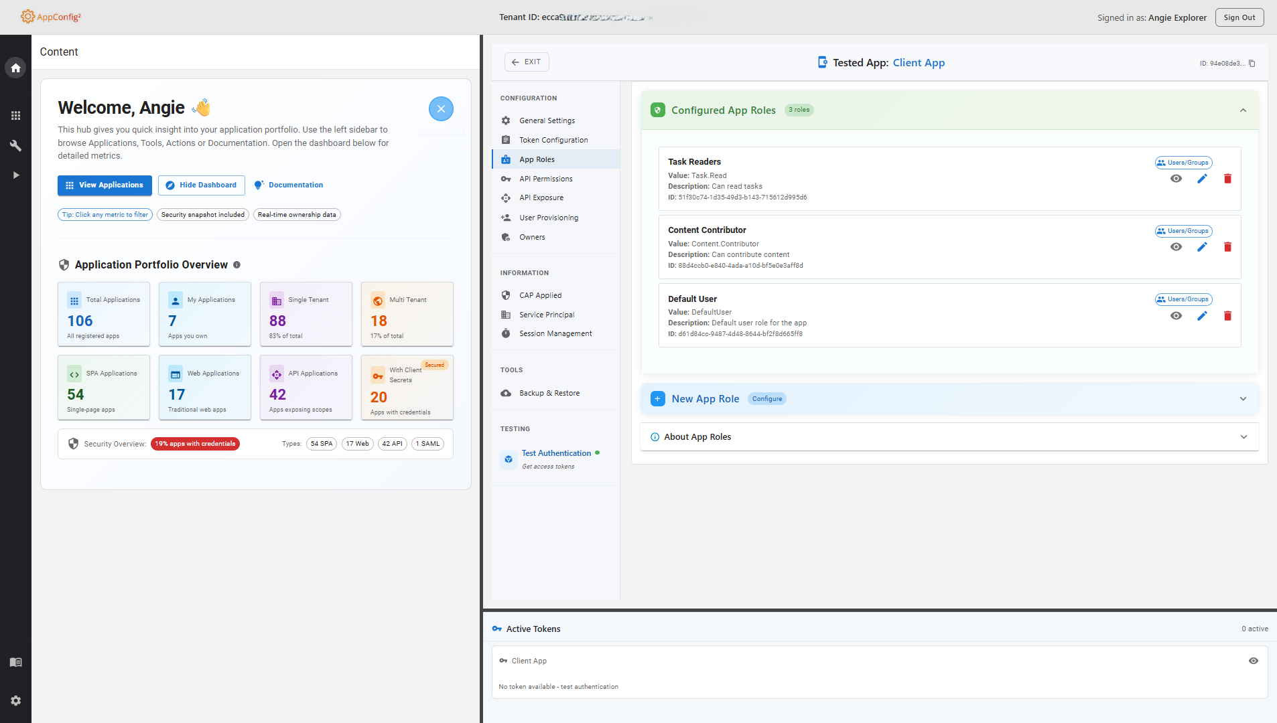Image resolution: width=1277 pixels, height=723 pixels.
Task: Show Default User role details eye icon
Action: [1176, 316]
